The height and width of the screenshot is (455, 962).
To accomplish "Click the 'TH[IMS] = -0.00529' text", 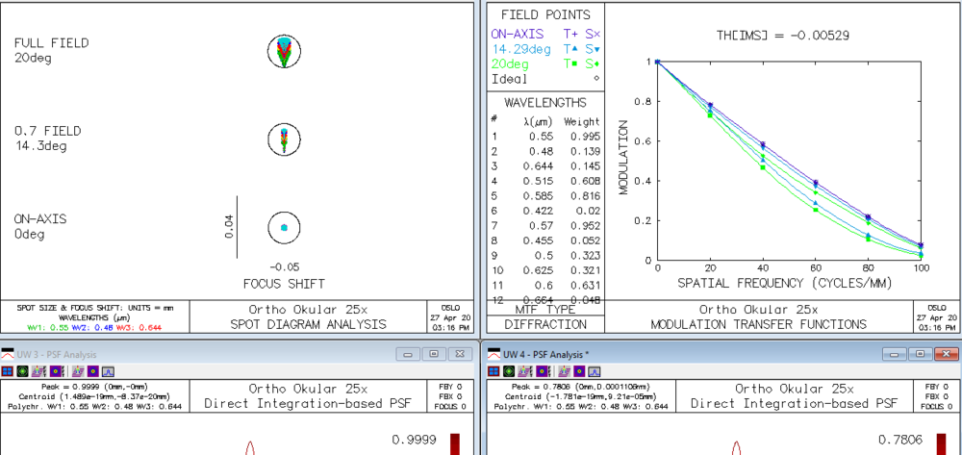I will coord(783,35).
